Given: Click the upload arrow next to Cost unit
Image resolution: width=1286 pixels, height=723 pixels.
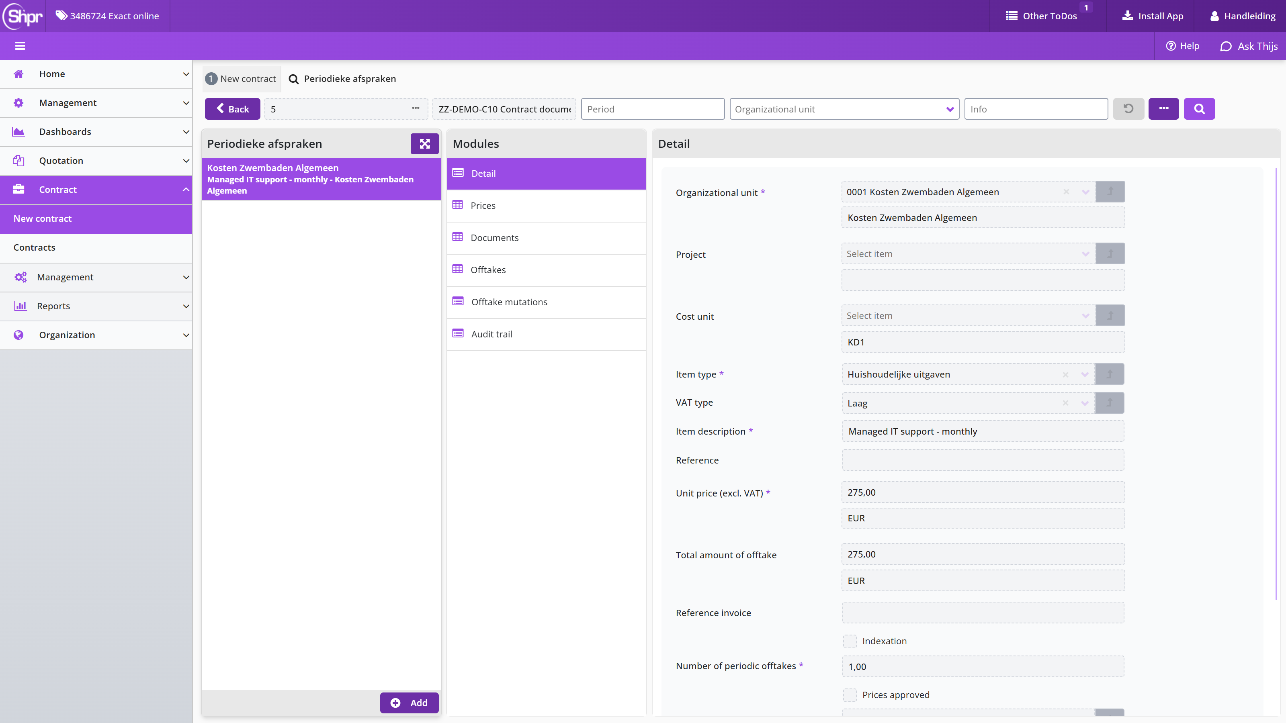Looking at the screenshot, I should [x=1110, y=315].
